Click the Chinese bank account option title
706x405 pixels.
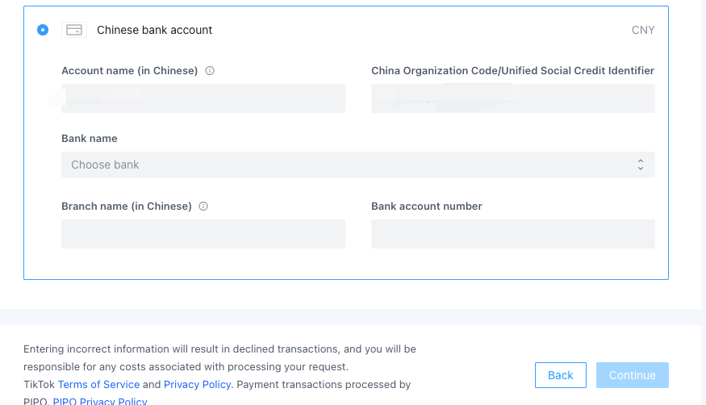(154, 30)
